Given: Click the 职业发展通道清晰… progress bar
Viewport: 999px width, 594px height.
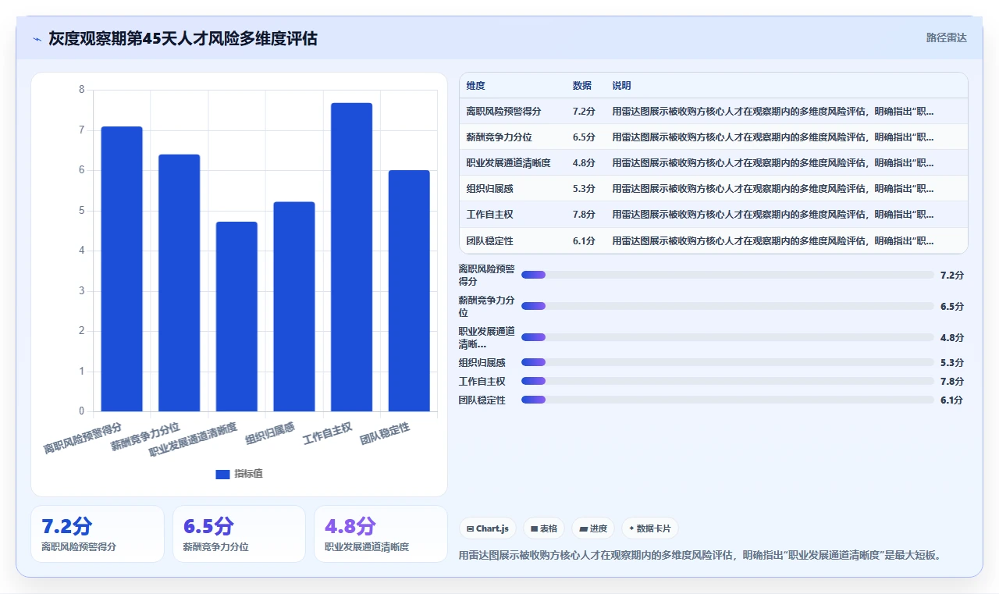Looking at the screenshot, I should [727, 337].
